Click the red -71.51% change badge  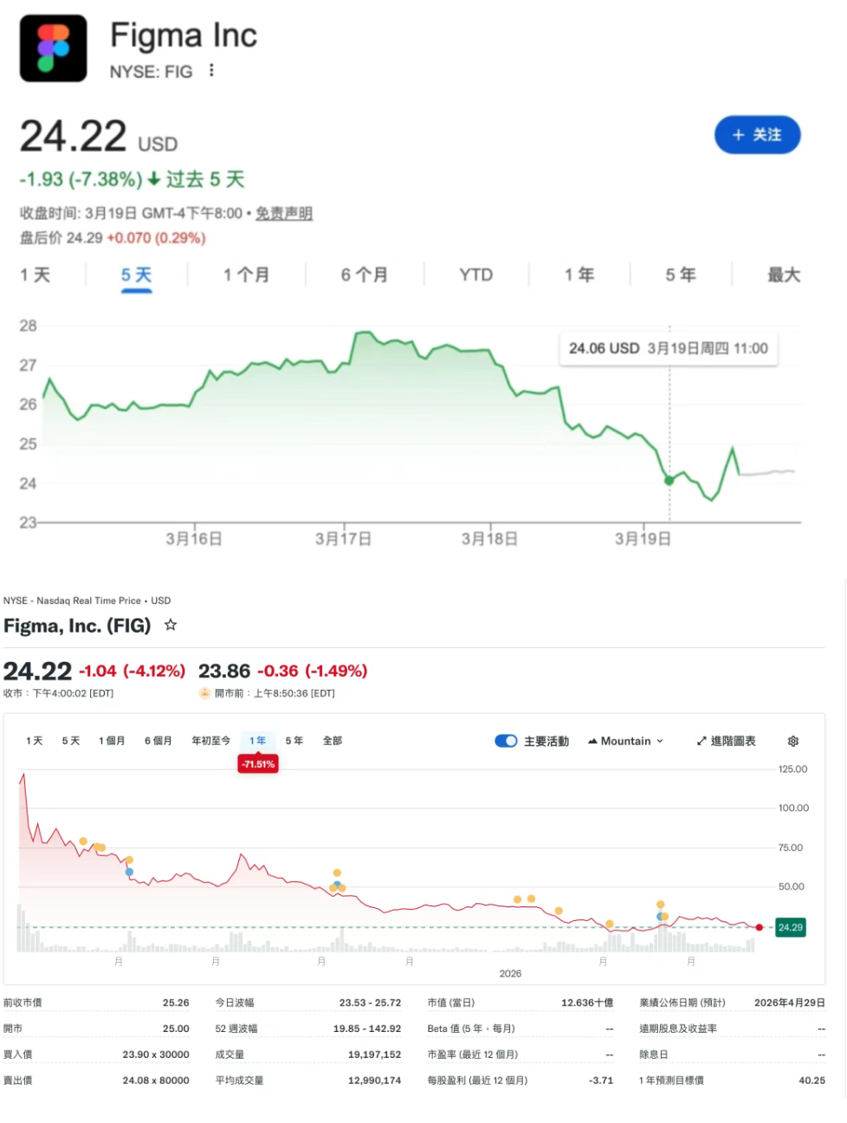[258, 764]
